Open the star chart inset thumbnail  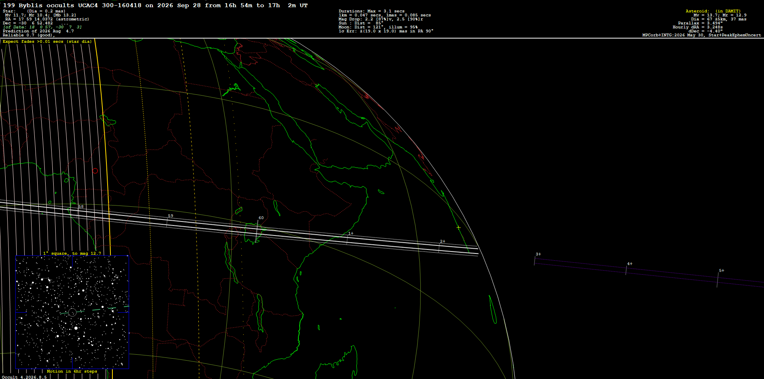click(x=72, y=312)
